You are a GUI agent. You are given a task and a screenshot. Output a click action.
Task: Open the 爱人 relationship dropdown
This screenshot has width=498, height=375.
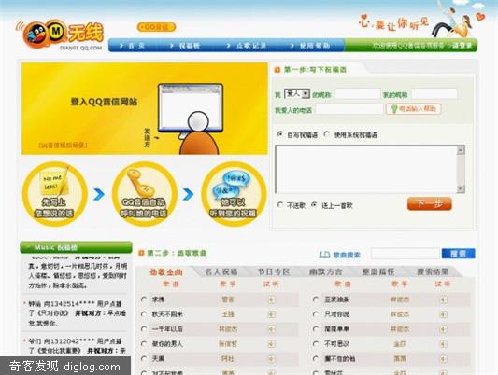296,93
